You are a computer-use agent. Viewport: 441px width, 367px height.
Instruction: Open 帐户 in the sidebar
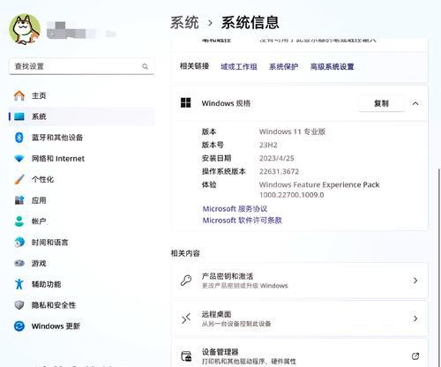82,221
